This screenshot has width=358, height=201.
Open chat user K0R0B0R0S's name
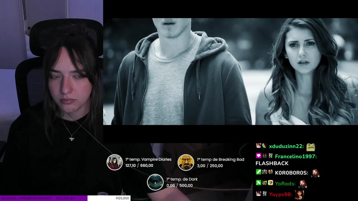pos(292,173)
